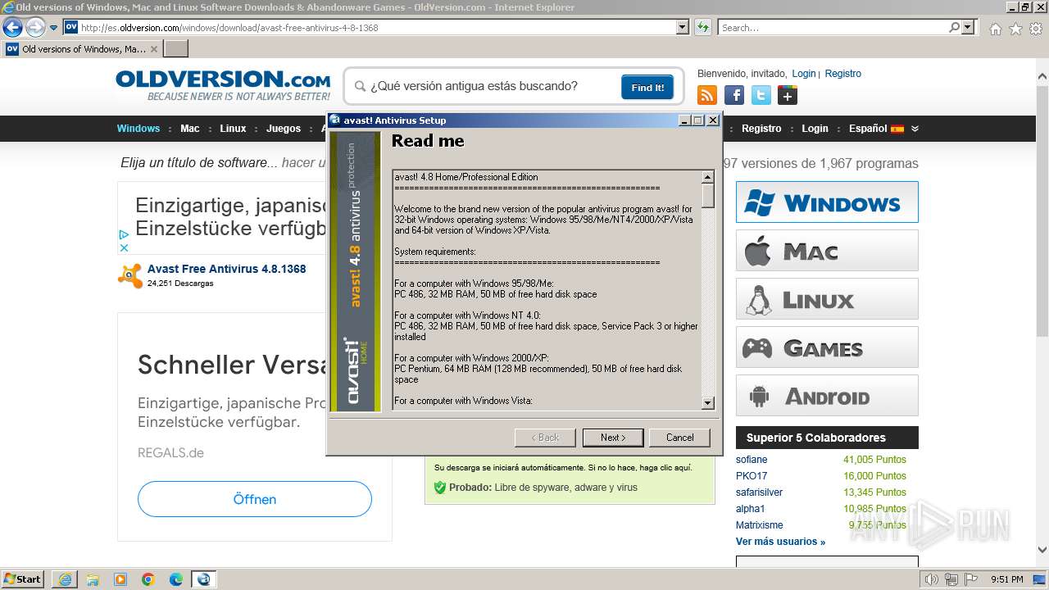Viewport: 1049px width, 590px height.
Task: Expand the Español language selector
Action: [x=884, y=129]
